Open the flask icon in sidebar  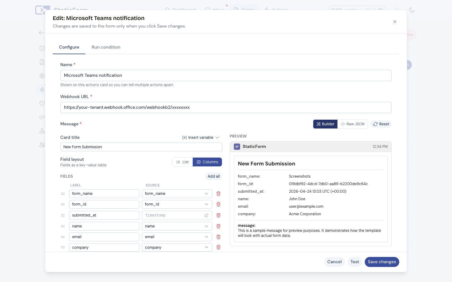(42, 131)
